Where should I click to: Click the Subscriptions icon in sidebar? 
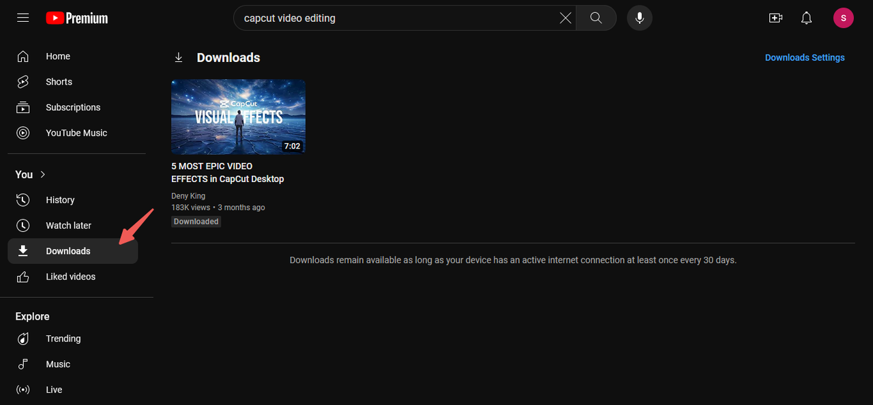(x=23, y=107)
